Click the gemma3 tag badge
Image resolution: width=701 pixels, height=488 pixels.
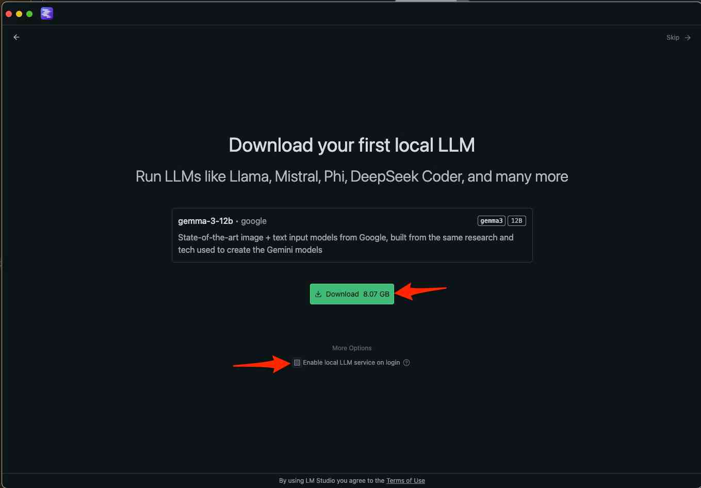[491, 221]
